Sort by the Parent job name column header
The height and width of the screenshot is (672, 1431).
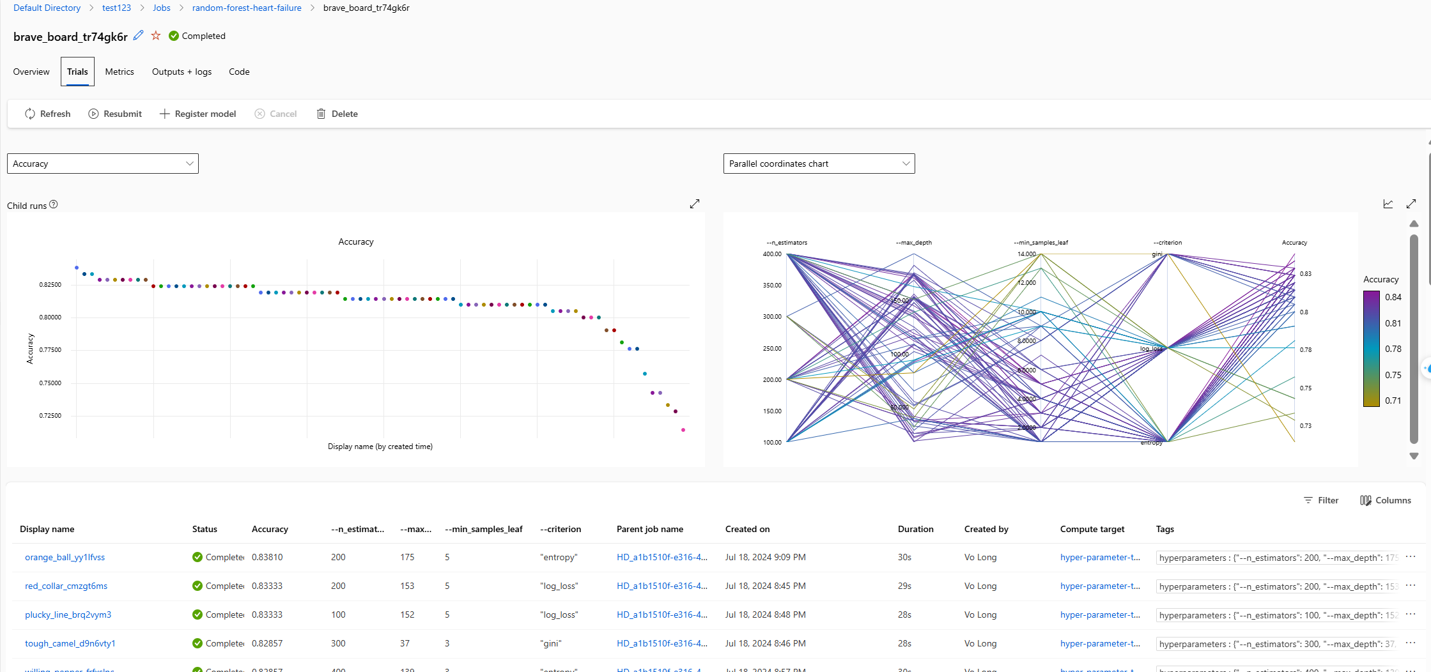pyautogui.click(x=650, y=529)
